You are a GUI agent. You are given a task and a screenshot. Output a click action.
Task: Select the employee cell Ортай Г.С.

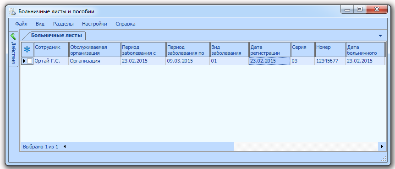pyautogui.click(x=51, y=61)
